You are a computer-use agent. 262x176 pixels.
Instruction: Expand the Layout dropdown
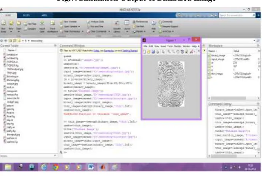point(127,32)
